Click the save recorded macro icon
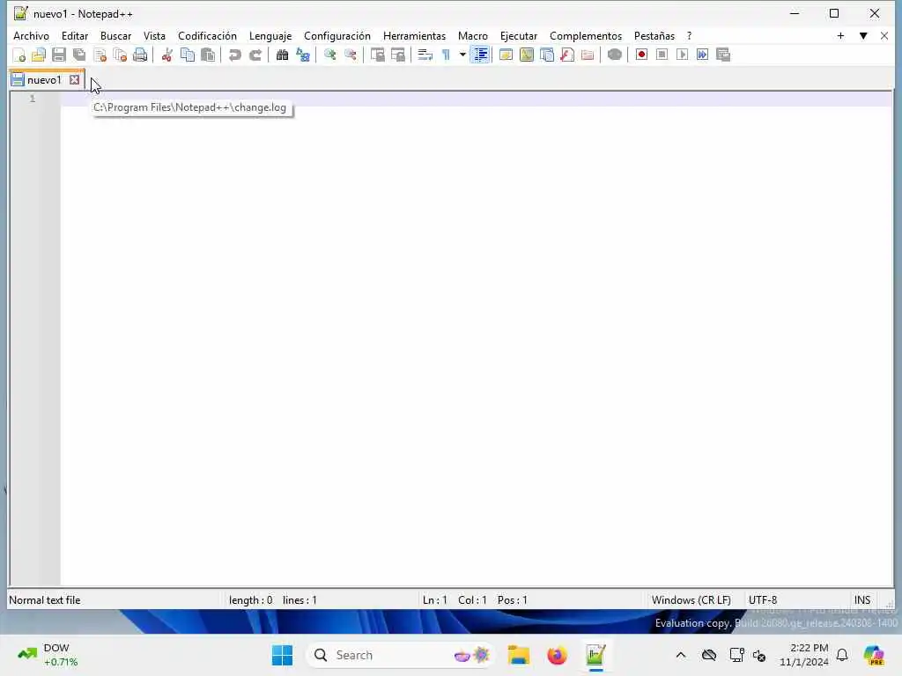The height and width of the screenshot is (676, 902). pyautogui.click(x=723, y=55)
